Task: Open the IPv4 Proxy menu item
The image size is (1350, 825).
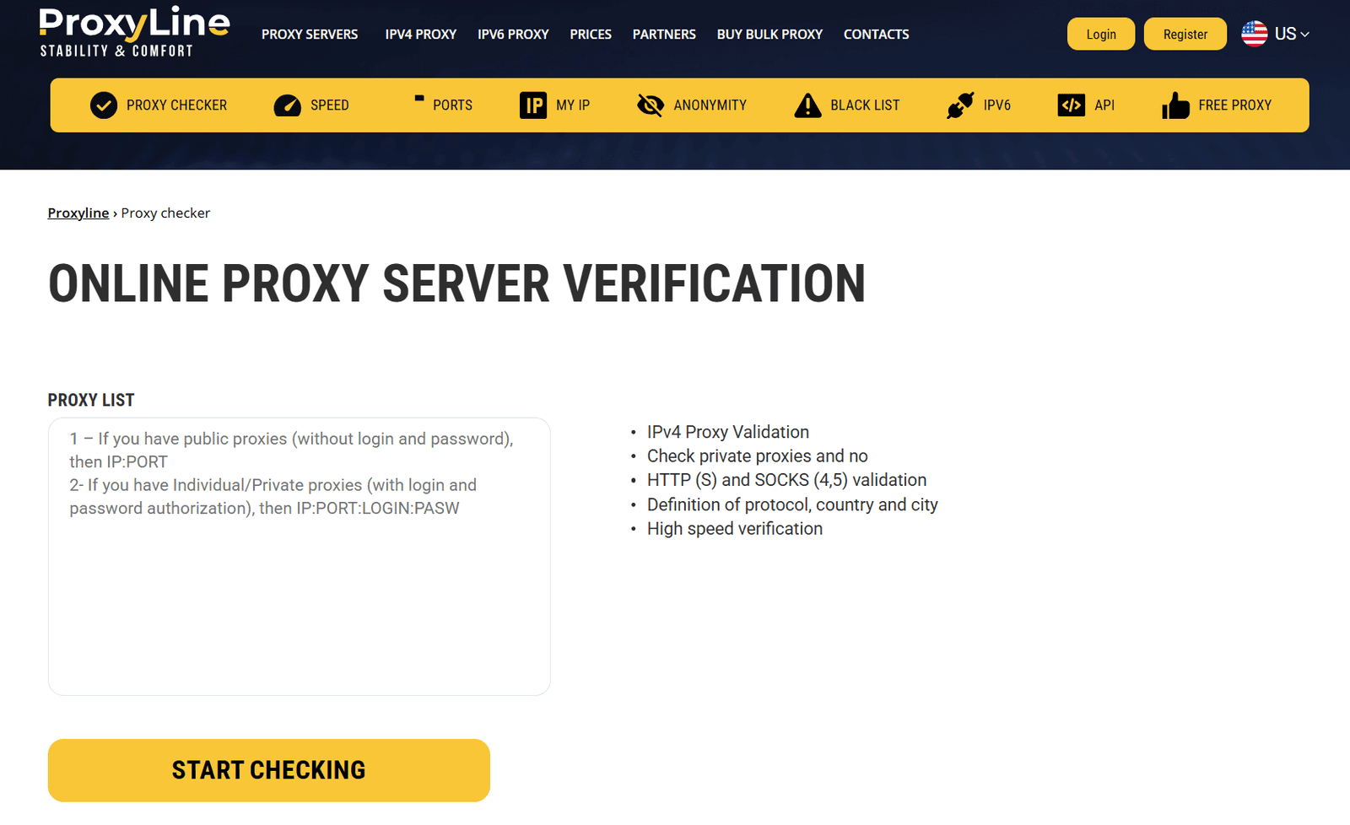Action: (x=421, y=35)
